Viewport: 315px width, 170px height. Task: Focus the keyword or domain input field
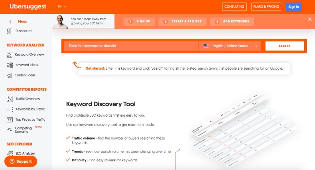point(131,46)
